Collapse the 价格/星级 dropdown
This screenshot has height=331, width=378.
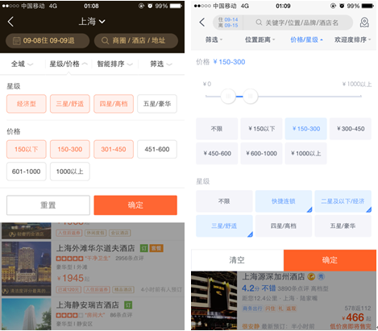[x=306, y=39]
